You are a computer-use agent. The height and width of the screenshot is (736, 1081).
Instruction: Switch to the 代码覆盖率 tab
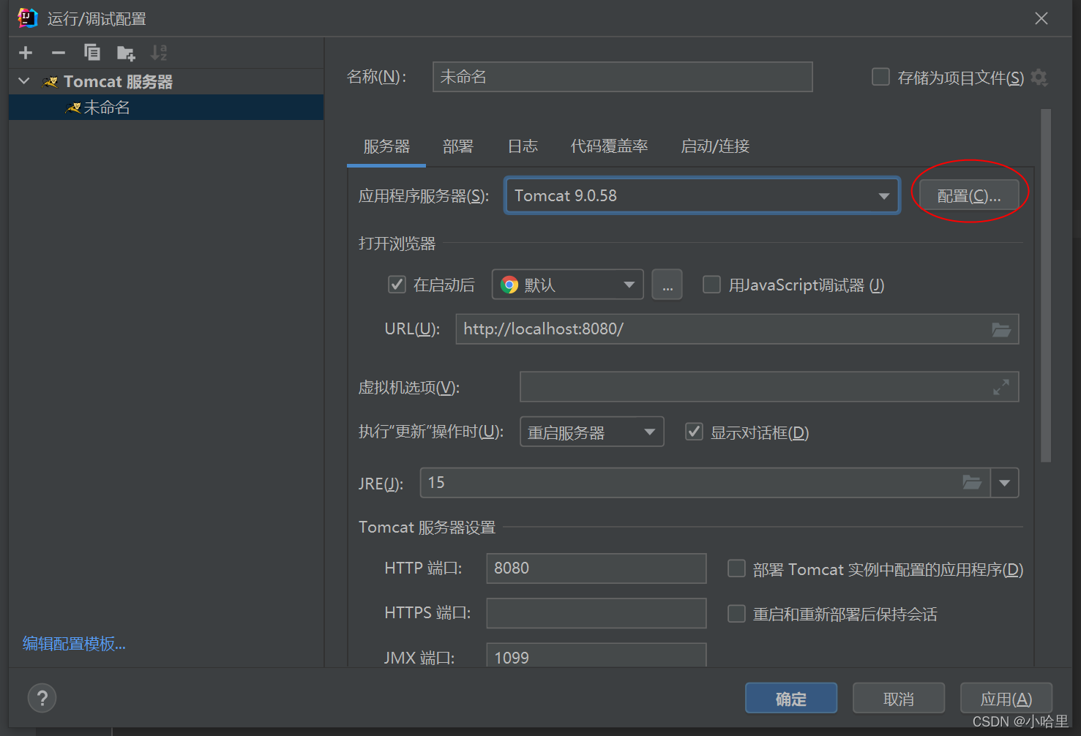point(609,146)
